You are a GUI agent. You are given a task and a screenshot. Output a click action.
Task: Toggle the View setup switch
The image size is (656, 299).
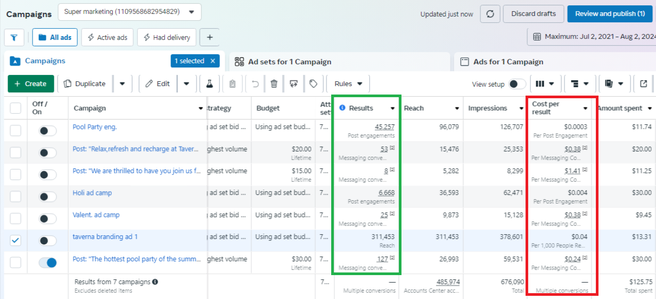[x=517, y=84]
